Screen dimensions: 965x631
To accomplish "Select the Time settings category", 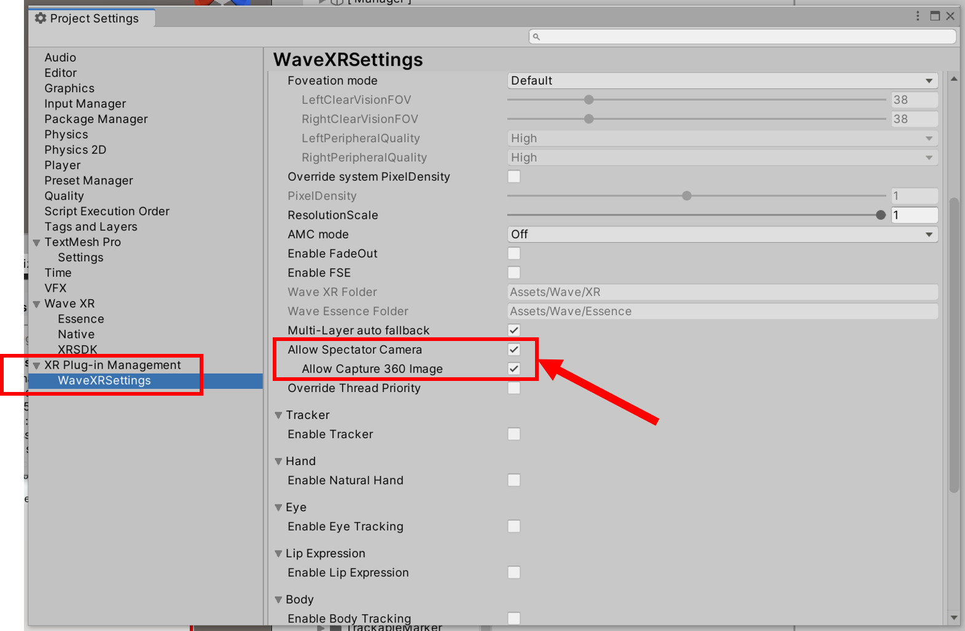I will click(x=58, y=273).
